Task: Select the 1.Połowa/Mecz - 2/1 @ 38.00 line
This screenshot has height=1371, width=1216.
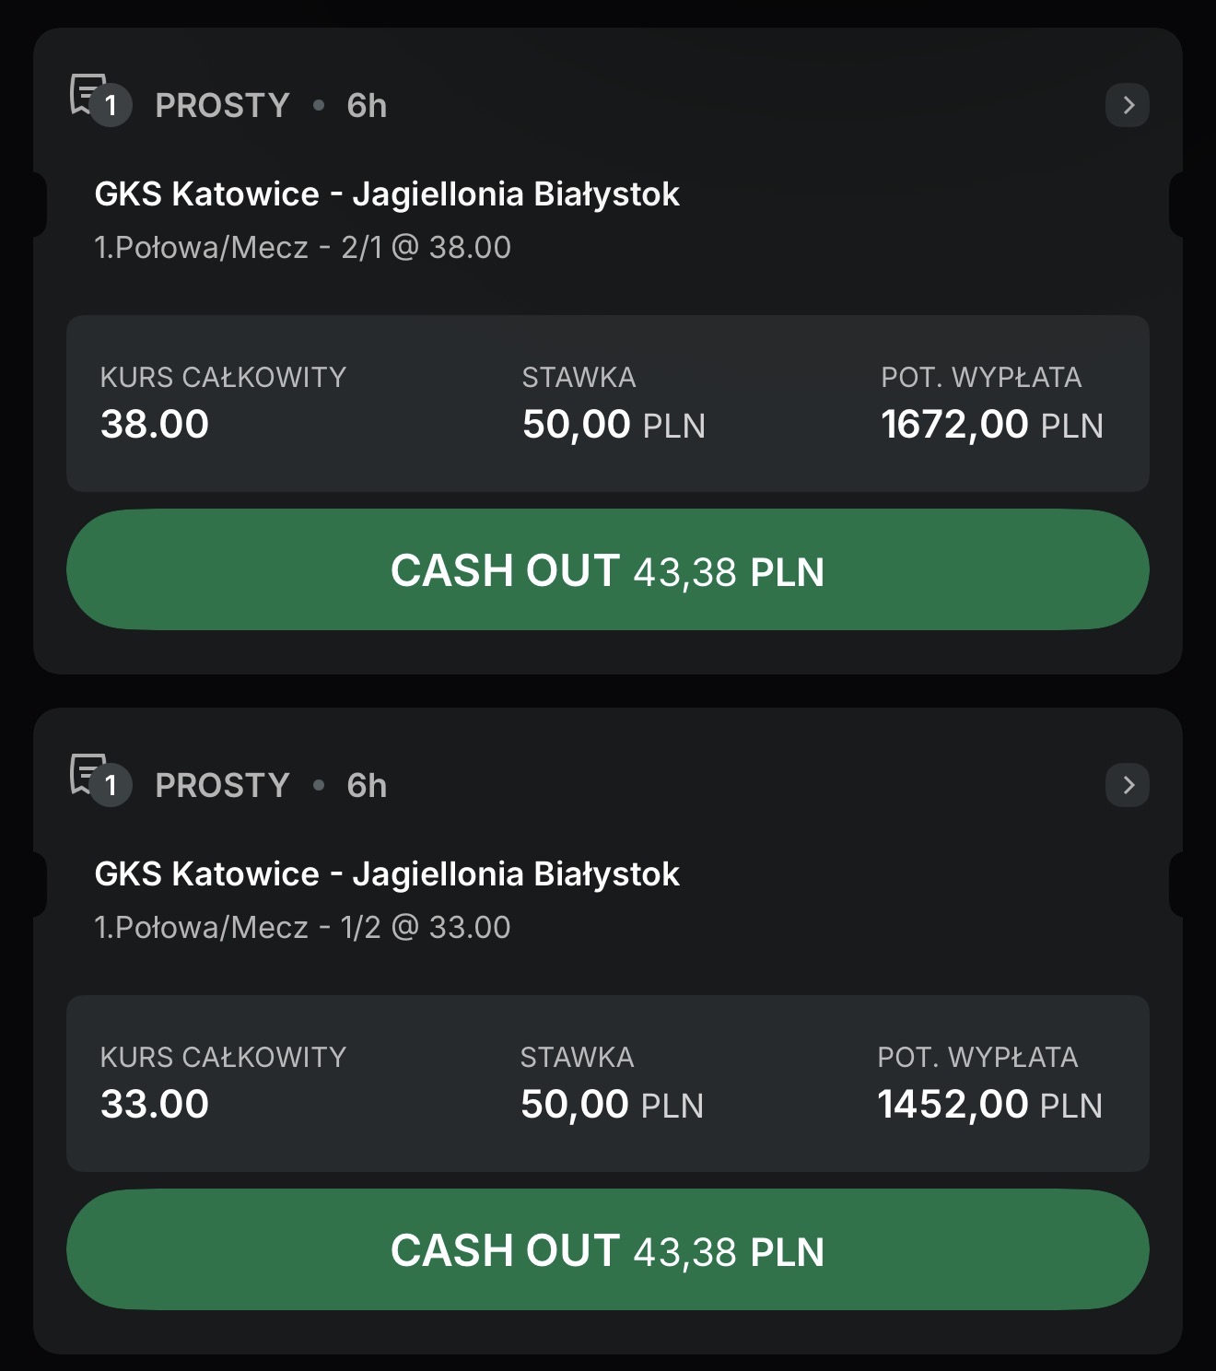Action: [302, 248]
